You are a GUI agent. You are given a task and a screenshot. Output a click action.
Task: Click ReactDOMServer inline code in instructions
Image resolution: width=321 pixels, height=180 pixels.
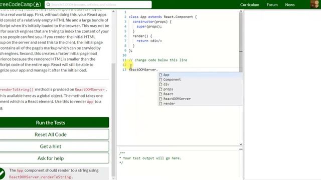(90, 89)
